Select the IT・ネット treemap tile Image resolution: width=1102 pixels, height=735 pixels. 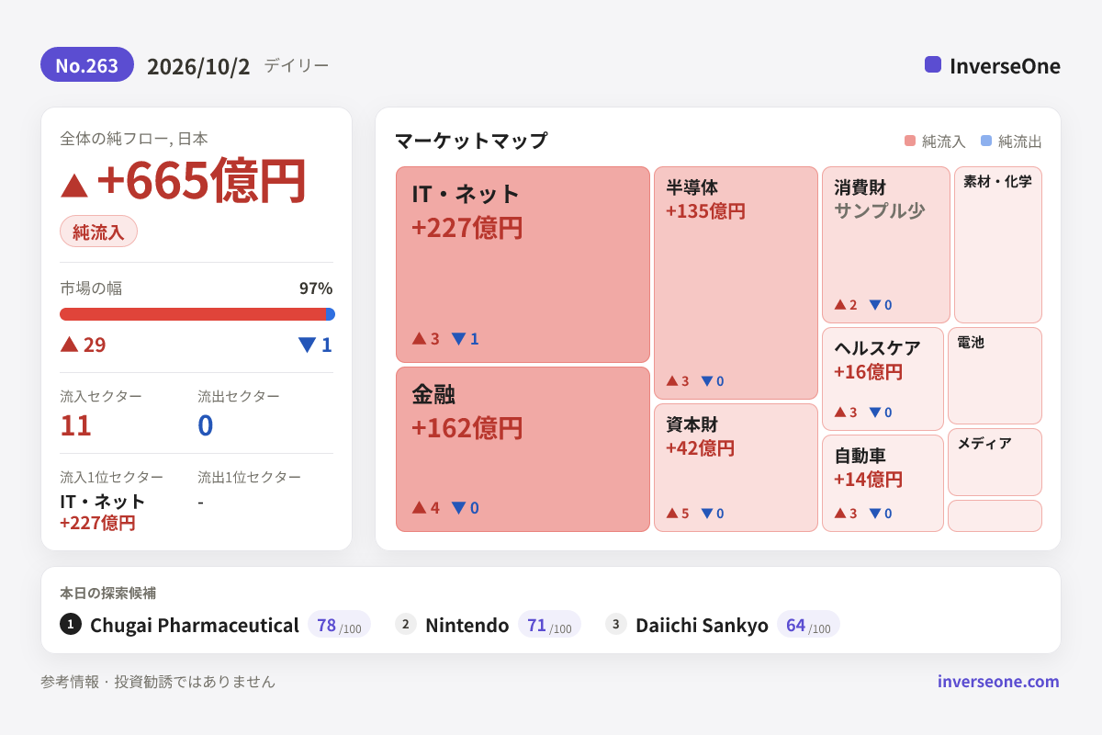pos(523,265)
